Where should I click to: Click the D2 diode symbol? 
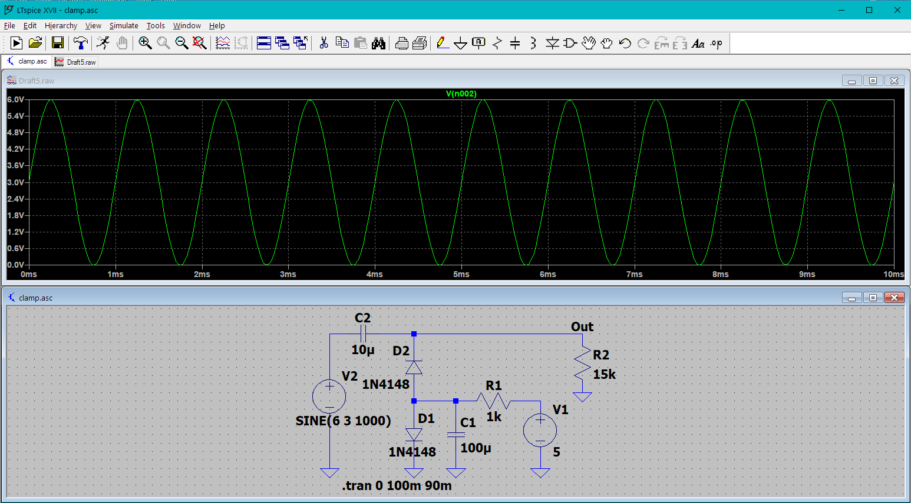coord(414,367)
